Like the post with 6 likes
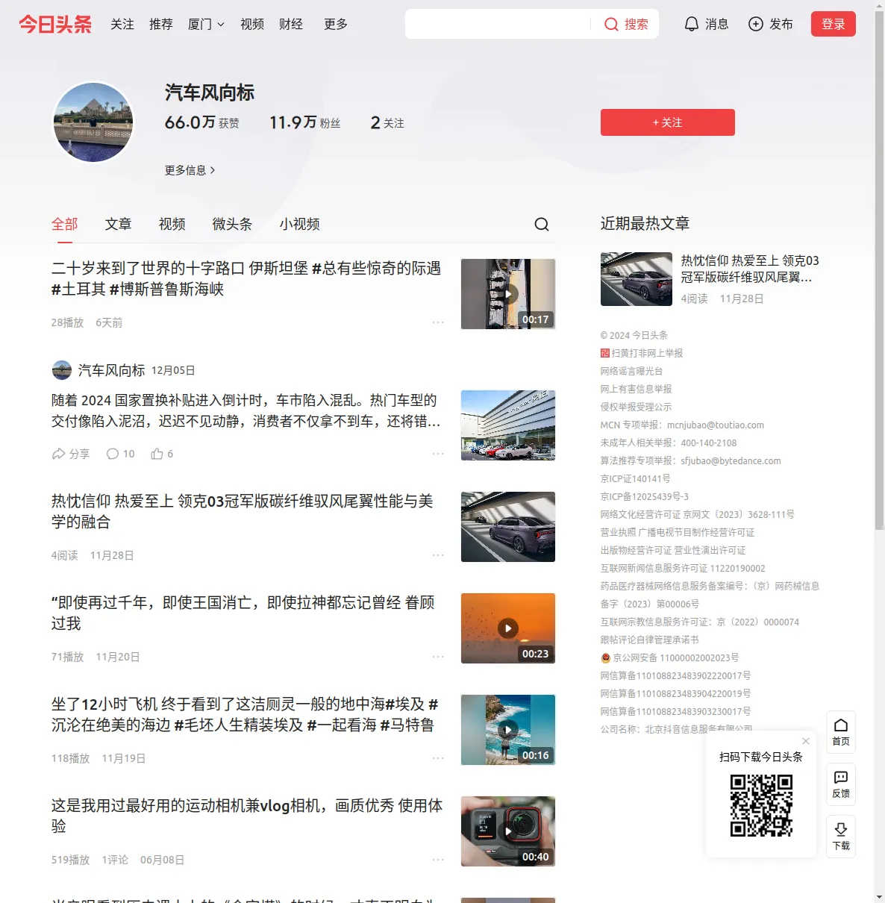This screenshot has height=903, width=885. pyautogui.click(x=157, y=454)
